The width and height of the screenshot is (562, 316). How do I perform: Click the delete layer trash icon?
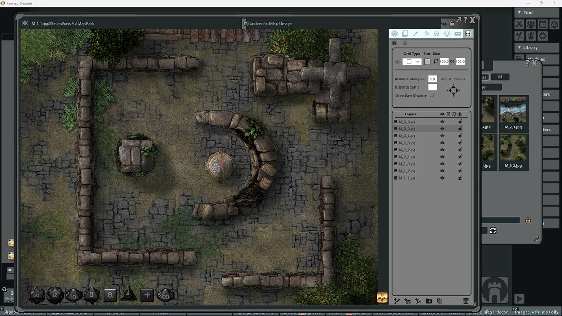[466, 301]
